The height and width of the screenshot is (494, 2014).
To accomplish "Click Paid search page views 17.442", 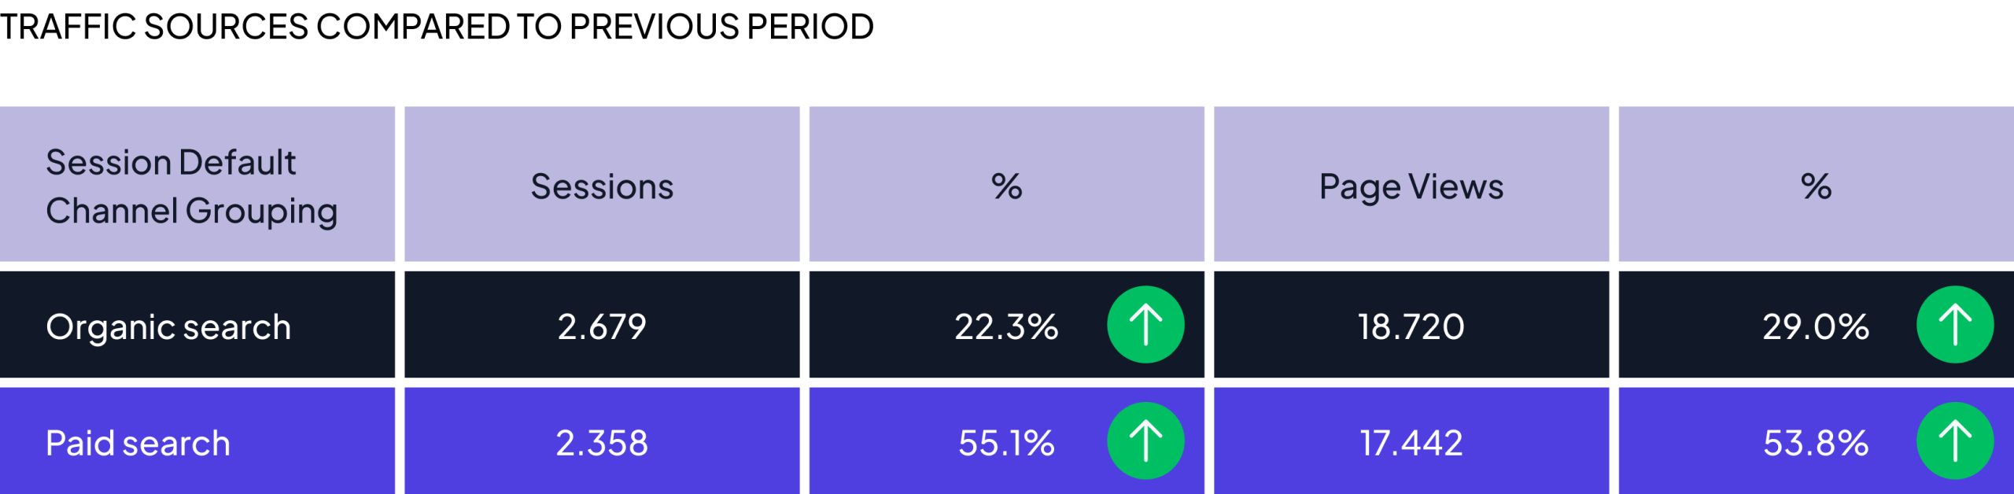I will 1411,443.
